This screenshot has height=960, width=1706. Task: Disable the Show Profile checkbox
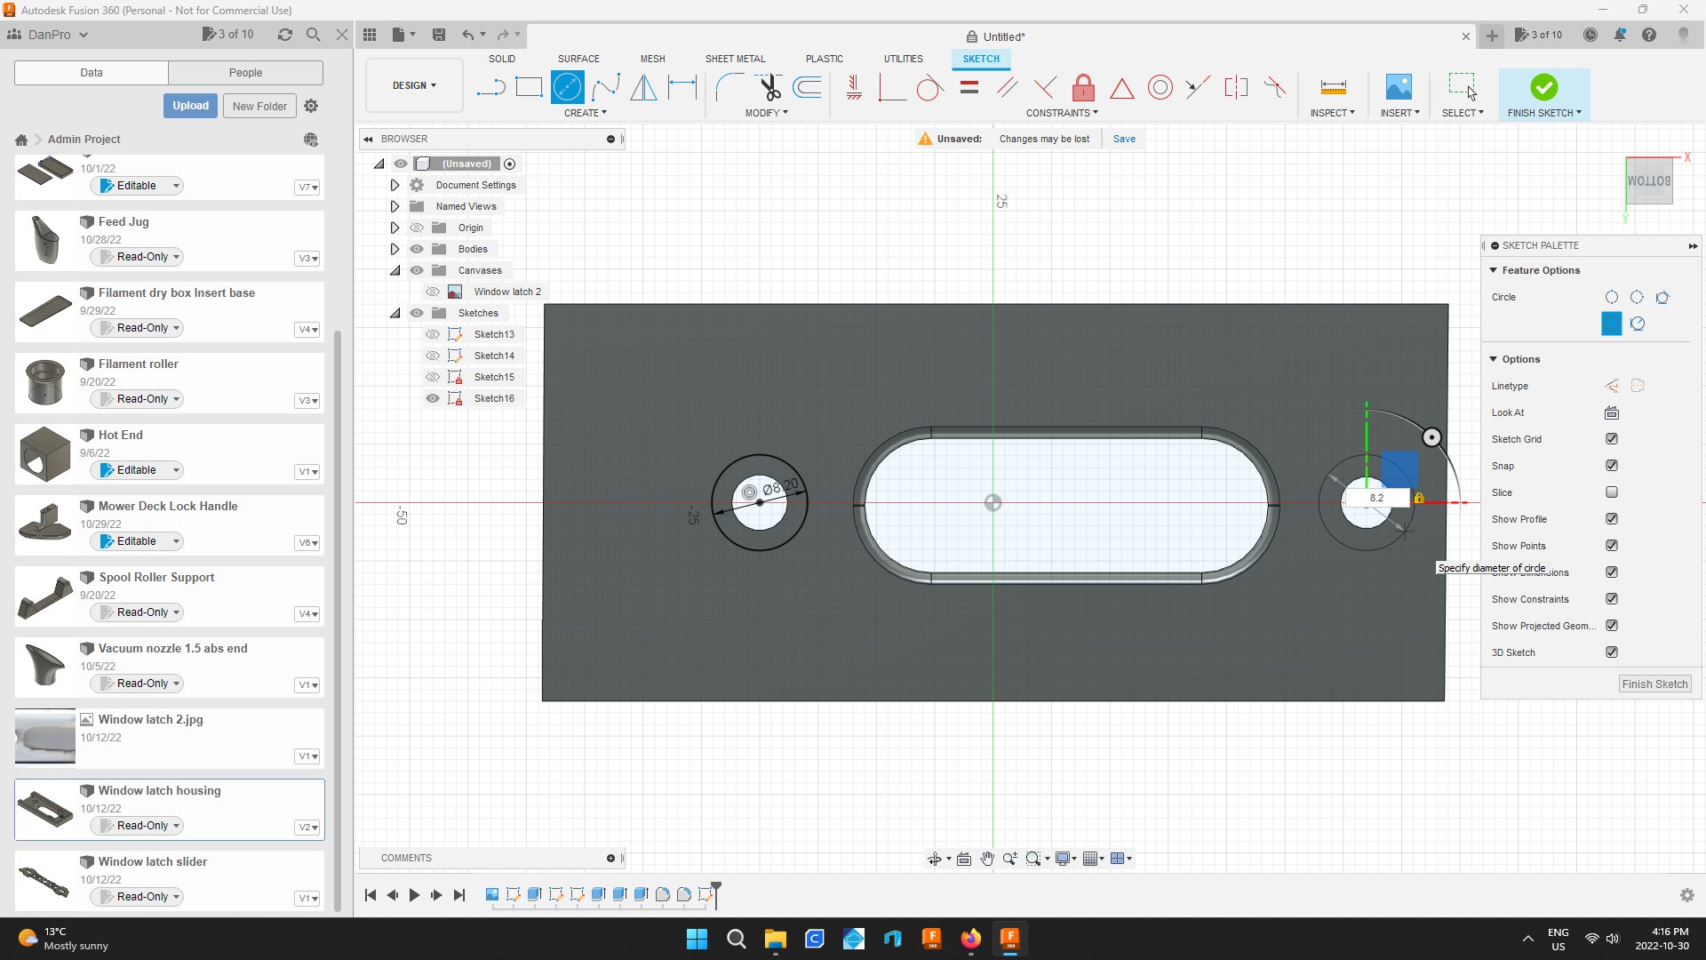pos(1612,519)
